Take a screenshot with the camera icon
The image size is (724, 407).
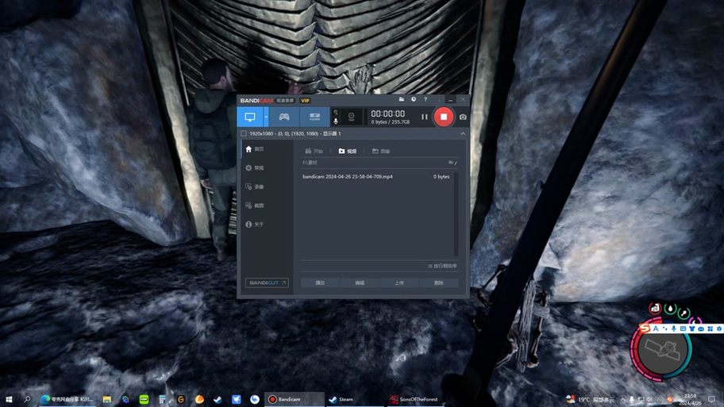[x=463, y=117]
